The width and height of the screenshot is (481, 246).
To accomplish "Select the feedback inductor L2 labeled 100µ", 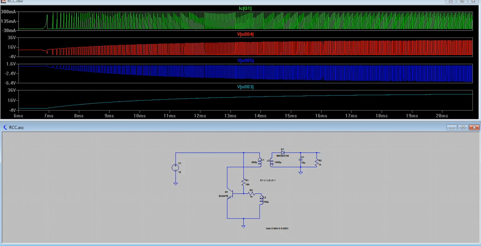I will (262, 201).
